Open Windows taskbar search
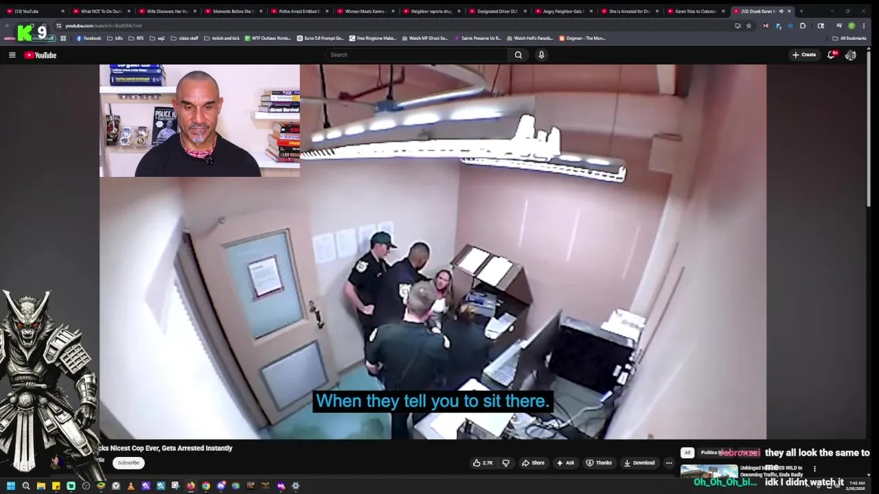Screen dimensions: 879x494 pyautogui.click(x=26, y=486)
